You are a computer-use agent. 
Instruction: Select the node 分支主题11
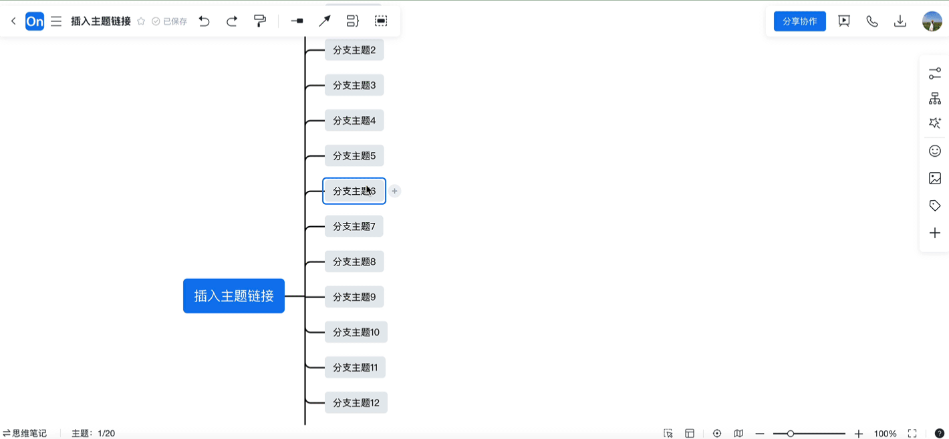tap(356, 368)
